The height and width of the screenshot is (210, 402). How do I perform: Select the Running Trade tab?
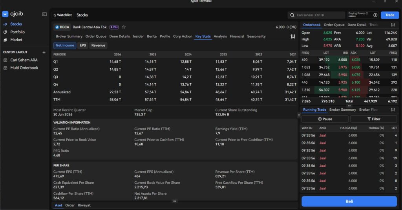[314, 110]
